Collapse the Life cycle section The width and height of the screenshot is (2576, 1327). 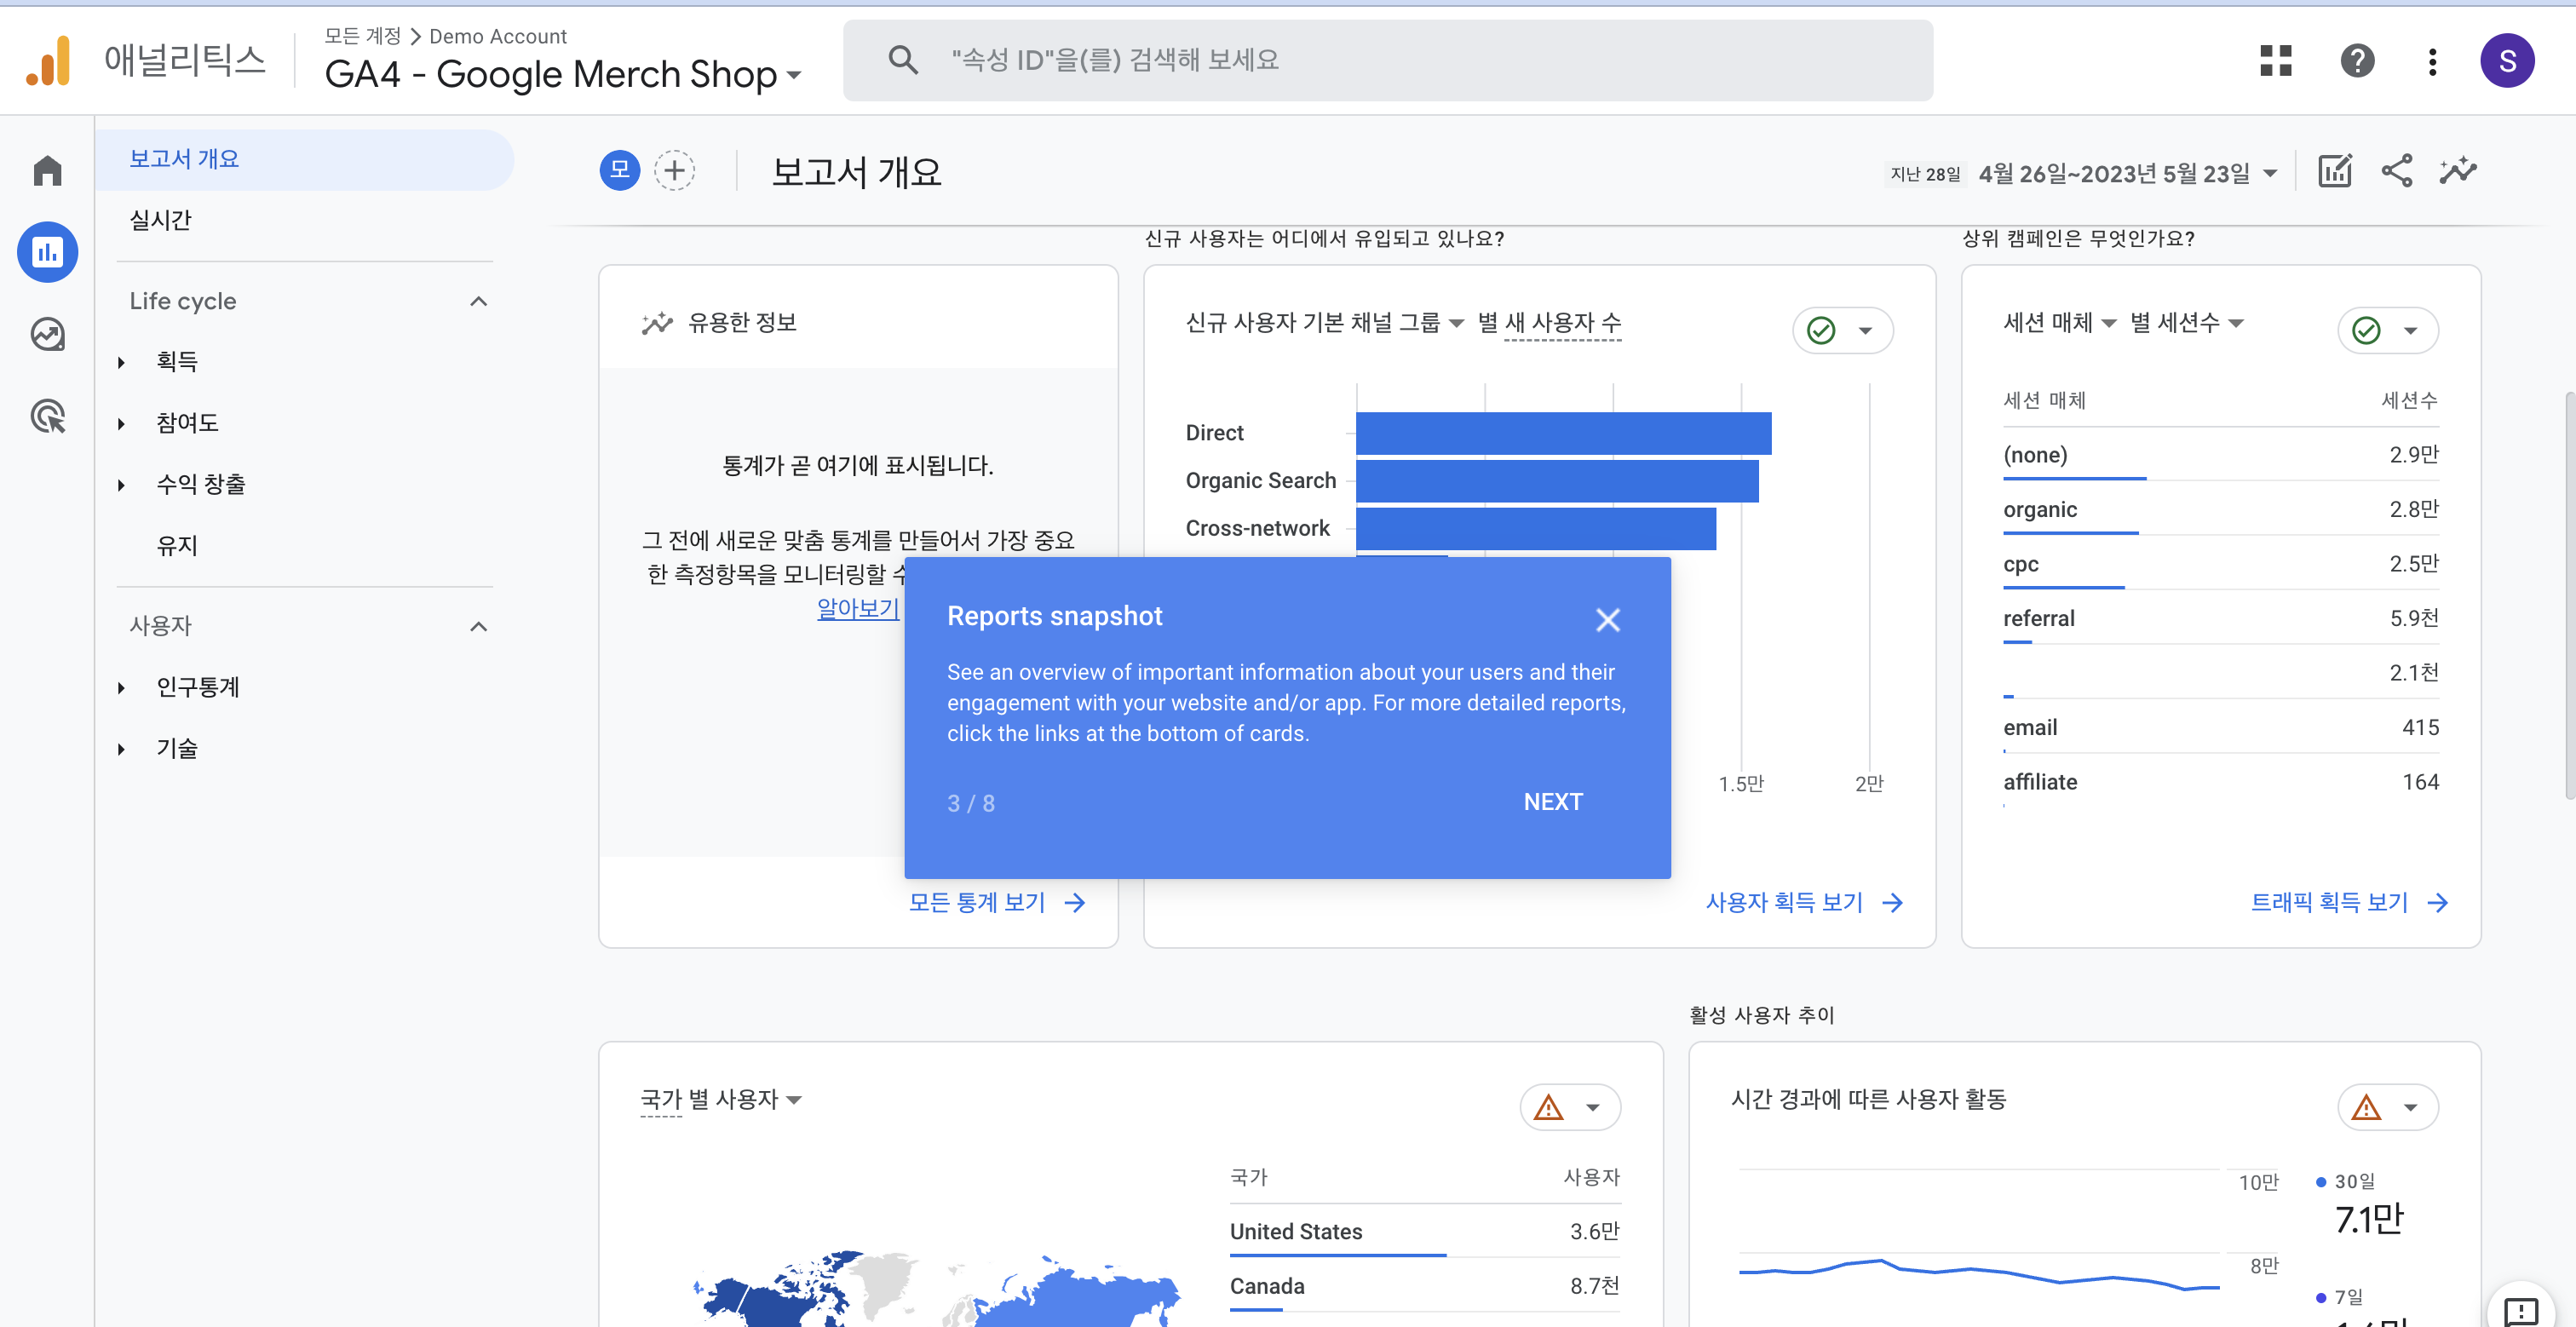point(478,302)
